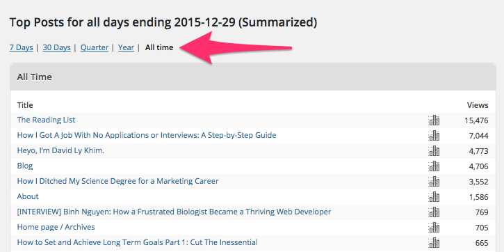The height and width of the screenshot is (252, 504).
Task: Click the 665 views value
Action: coord(482,243)
